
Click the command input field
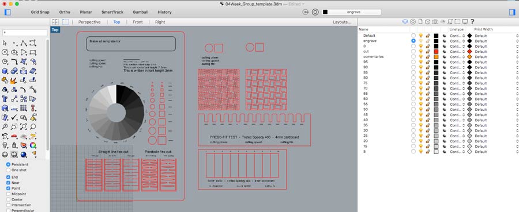pos(25,33)
